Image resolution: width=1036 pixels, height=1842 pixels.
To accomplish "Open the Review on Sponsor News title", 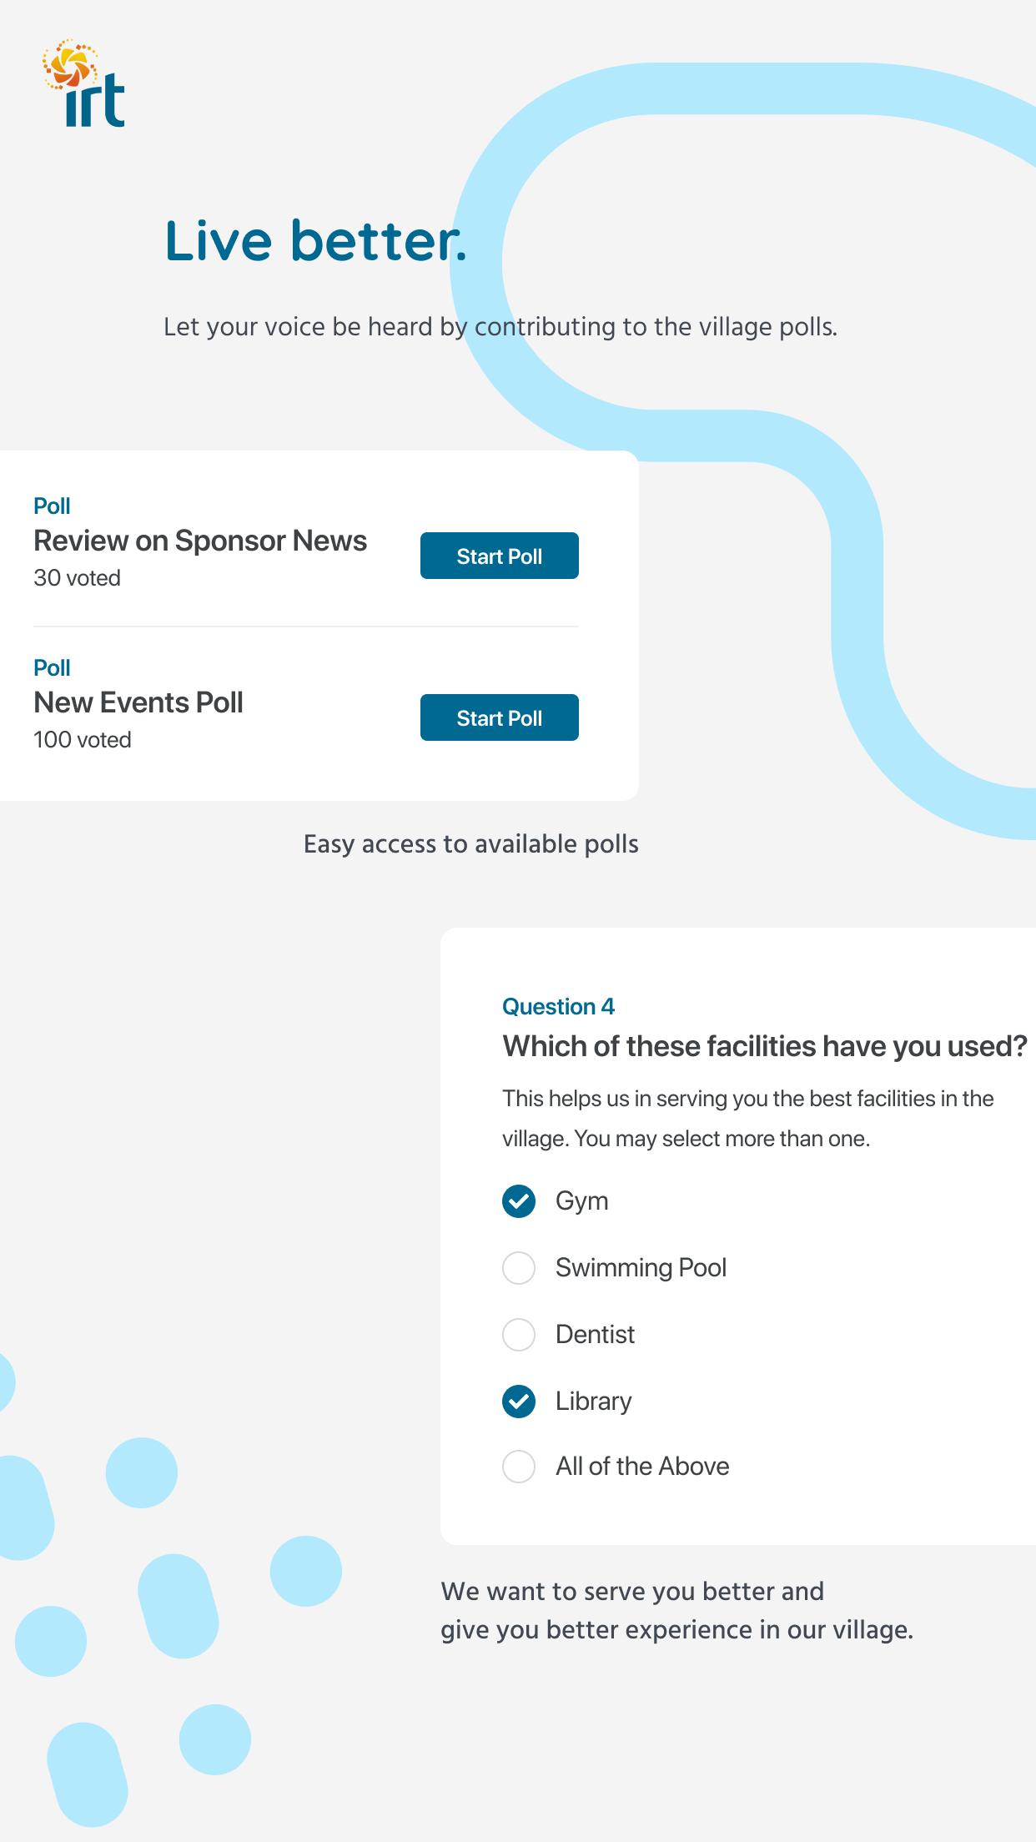I will click(x=200, y=541).
